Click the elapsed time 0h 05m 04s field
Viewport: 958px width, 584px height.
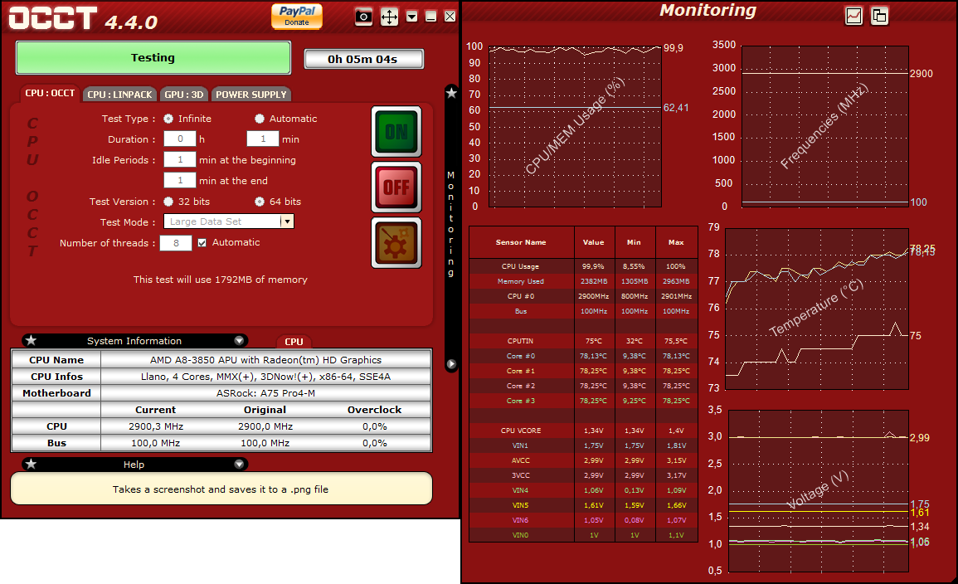pyautogui.click(x=363, y=59)
